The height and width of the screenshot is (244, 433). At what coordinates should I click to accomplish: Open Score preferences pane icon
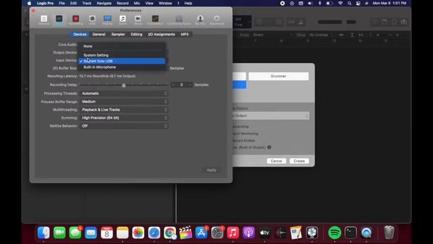[x=122, y=20]
